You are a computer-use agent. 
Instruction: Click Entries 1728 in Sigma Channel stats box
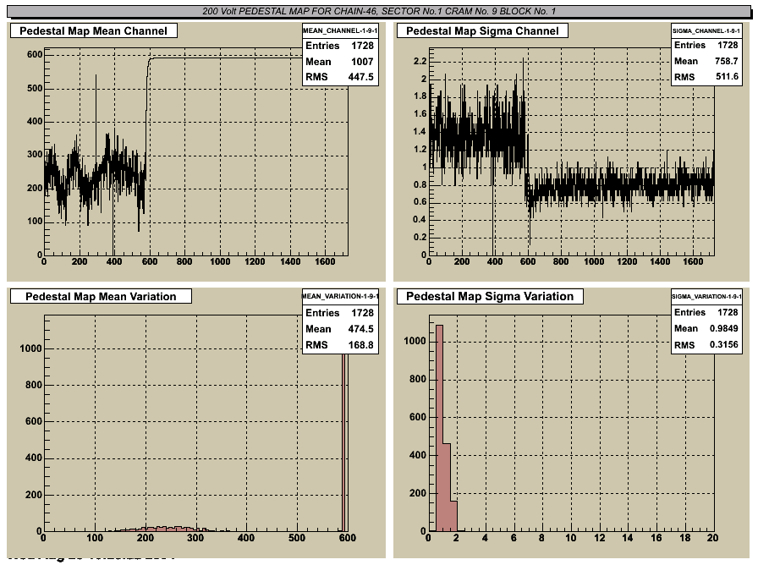[x=706, y=45]
